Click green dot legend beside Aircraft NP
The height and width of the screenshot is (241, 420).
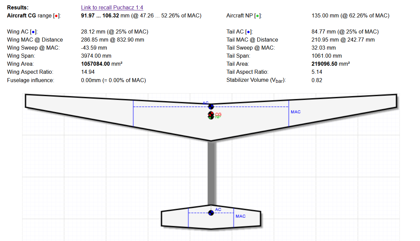point(257,16)
